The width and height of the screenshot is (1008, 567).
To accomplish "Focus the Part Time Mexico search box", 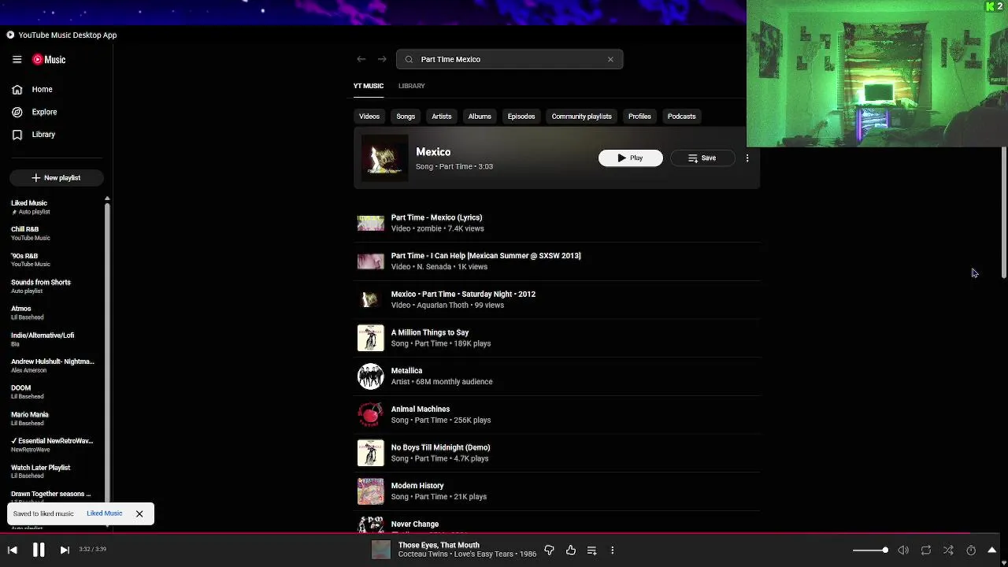I will tap(509, 59).
